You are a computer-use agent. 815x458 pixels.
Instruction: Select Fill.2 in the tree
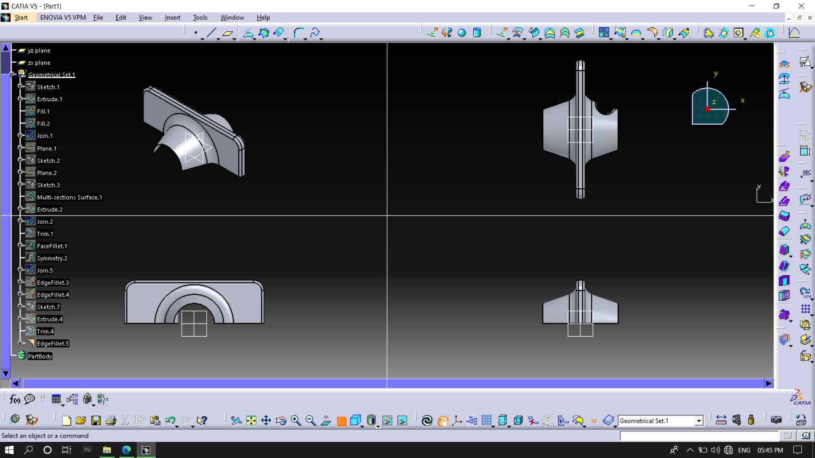coord(43,124)
